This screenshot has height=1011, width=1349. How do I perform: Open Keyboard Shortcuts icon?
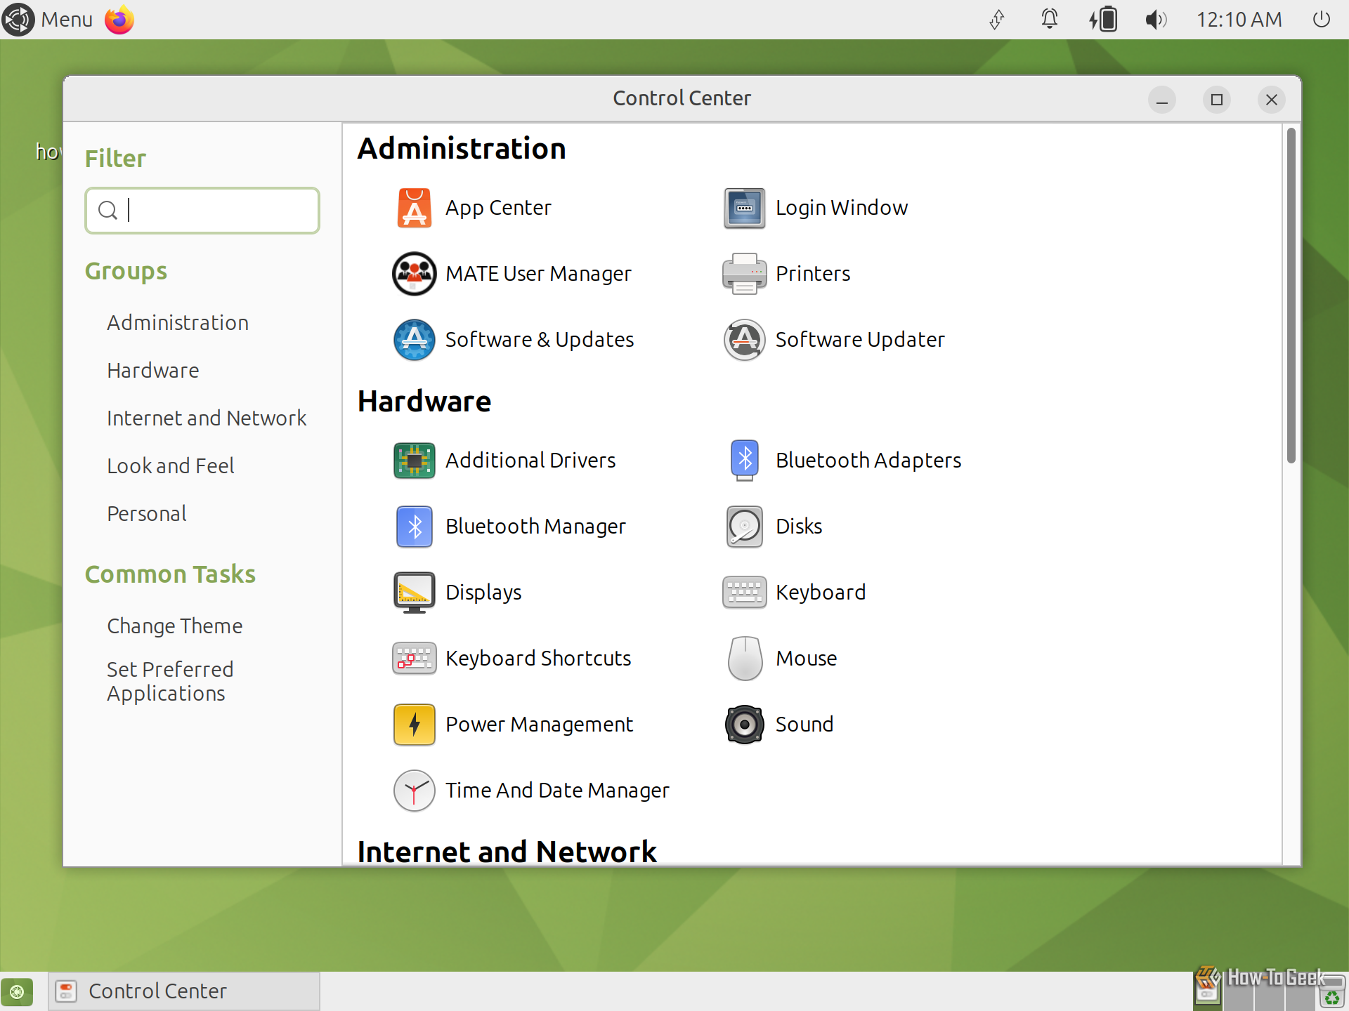point(414,659)
